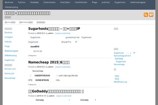This screenshot has width=158, height=105.
Task: Open the Linux hosting sub-menu tab
Action: tap(10, 22)
